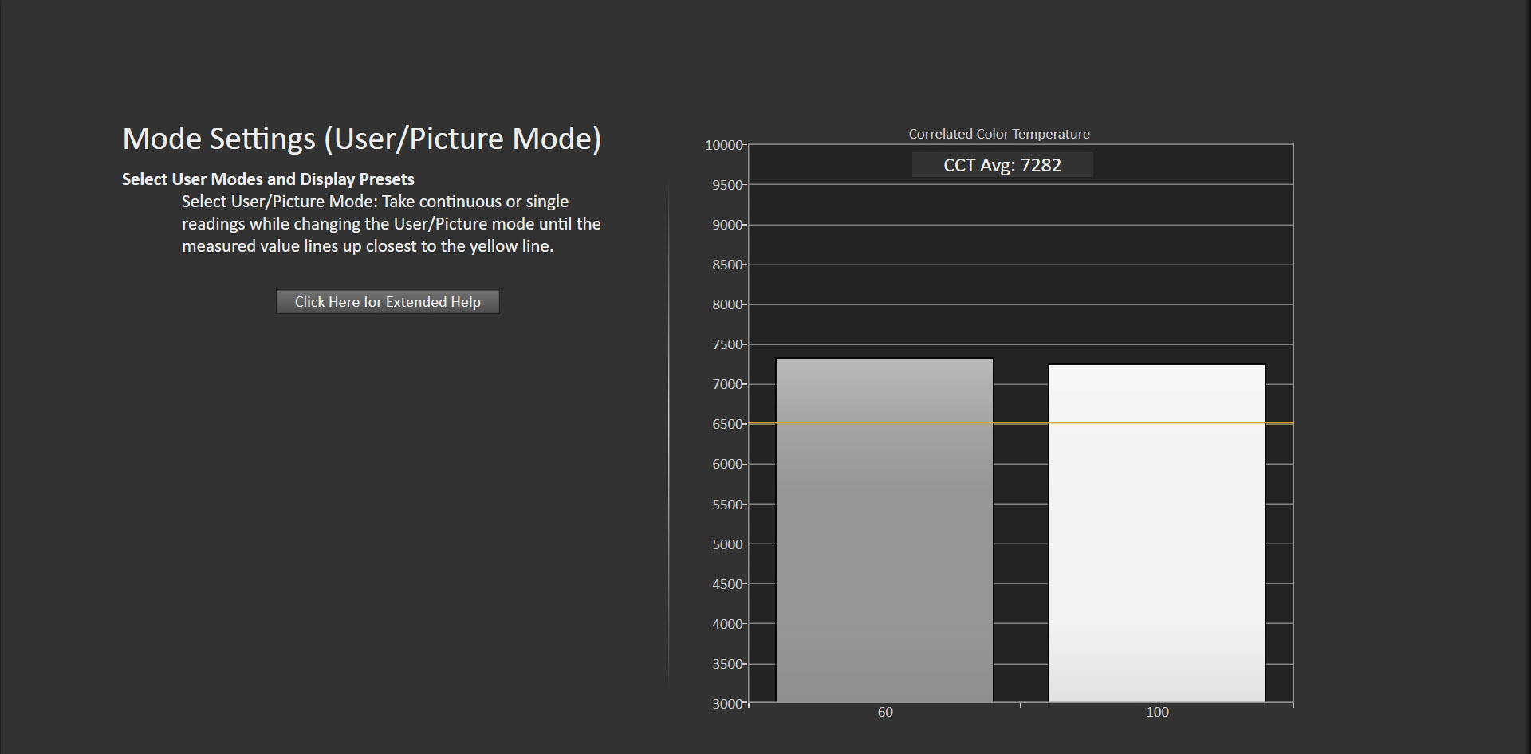Click the 4000 axis label

[727, 624]
